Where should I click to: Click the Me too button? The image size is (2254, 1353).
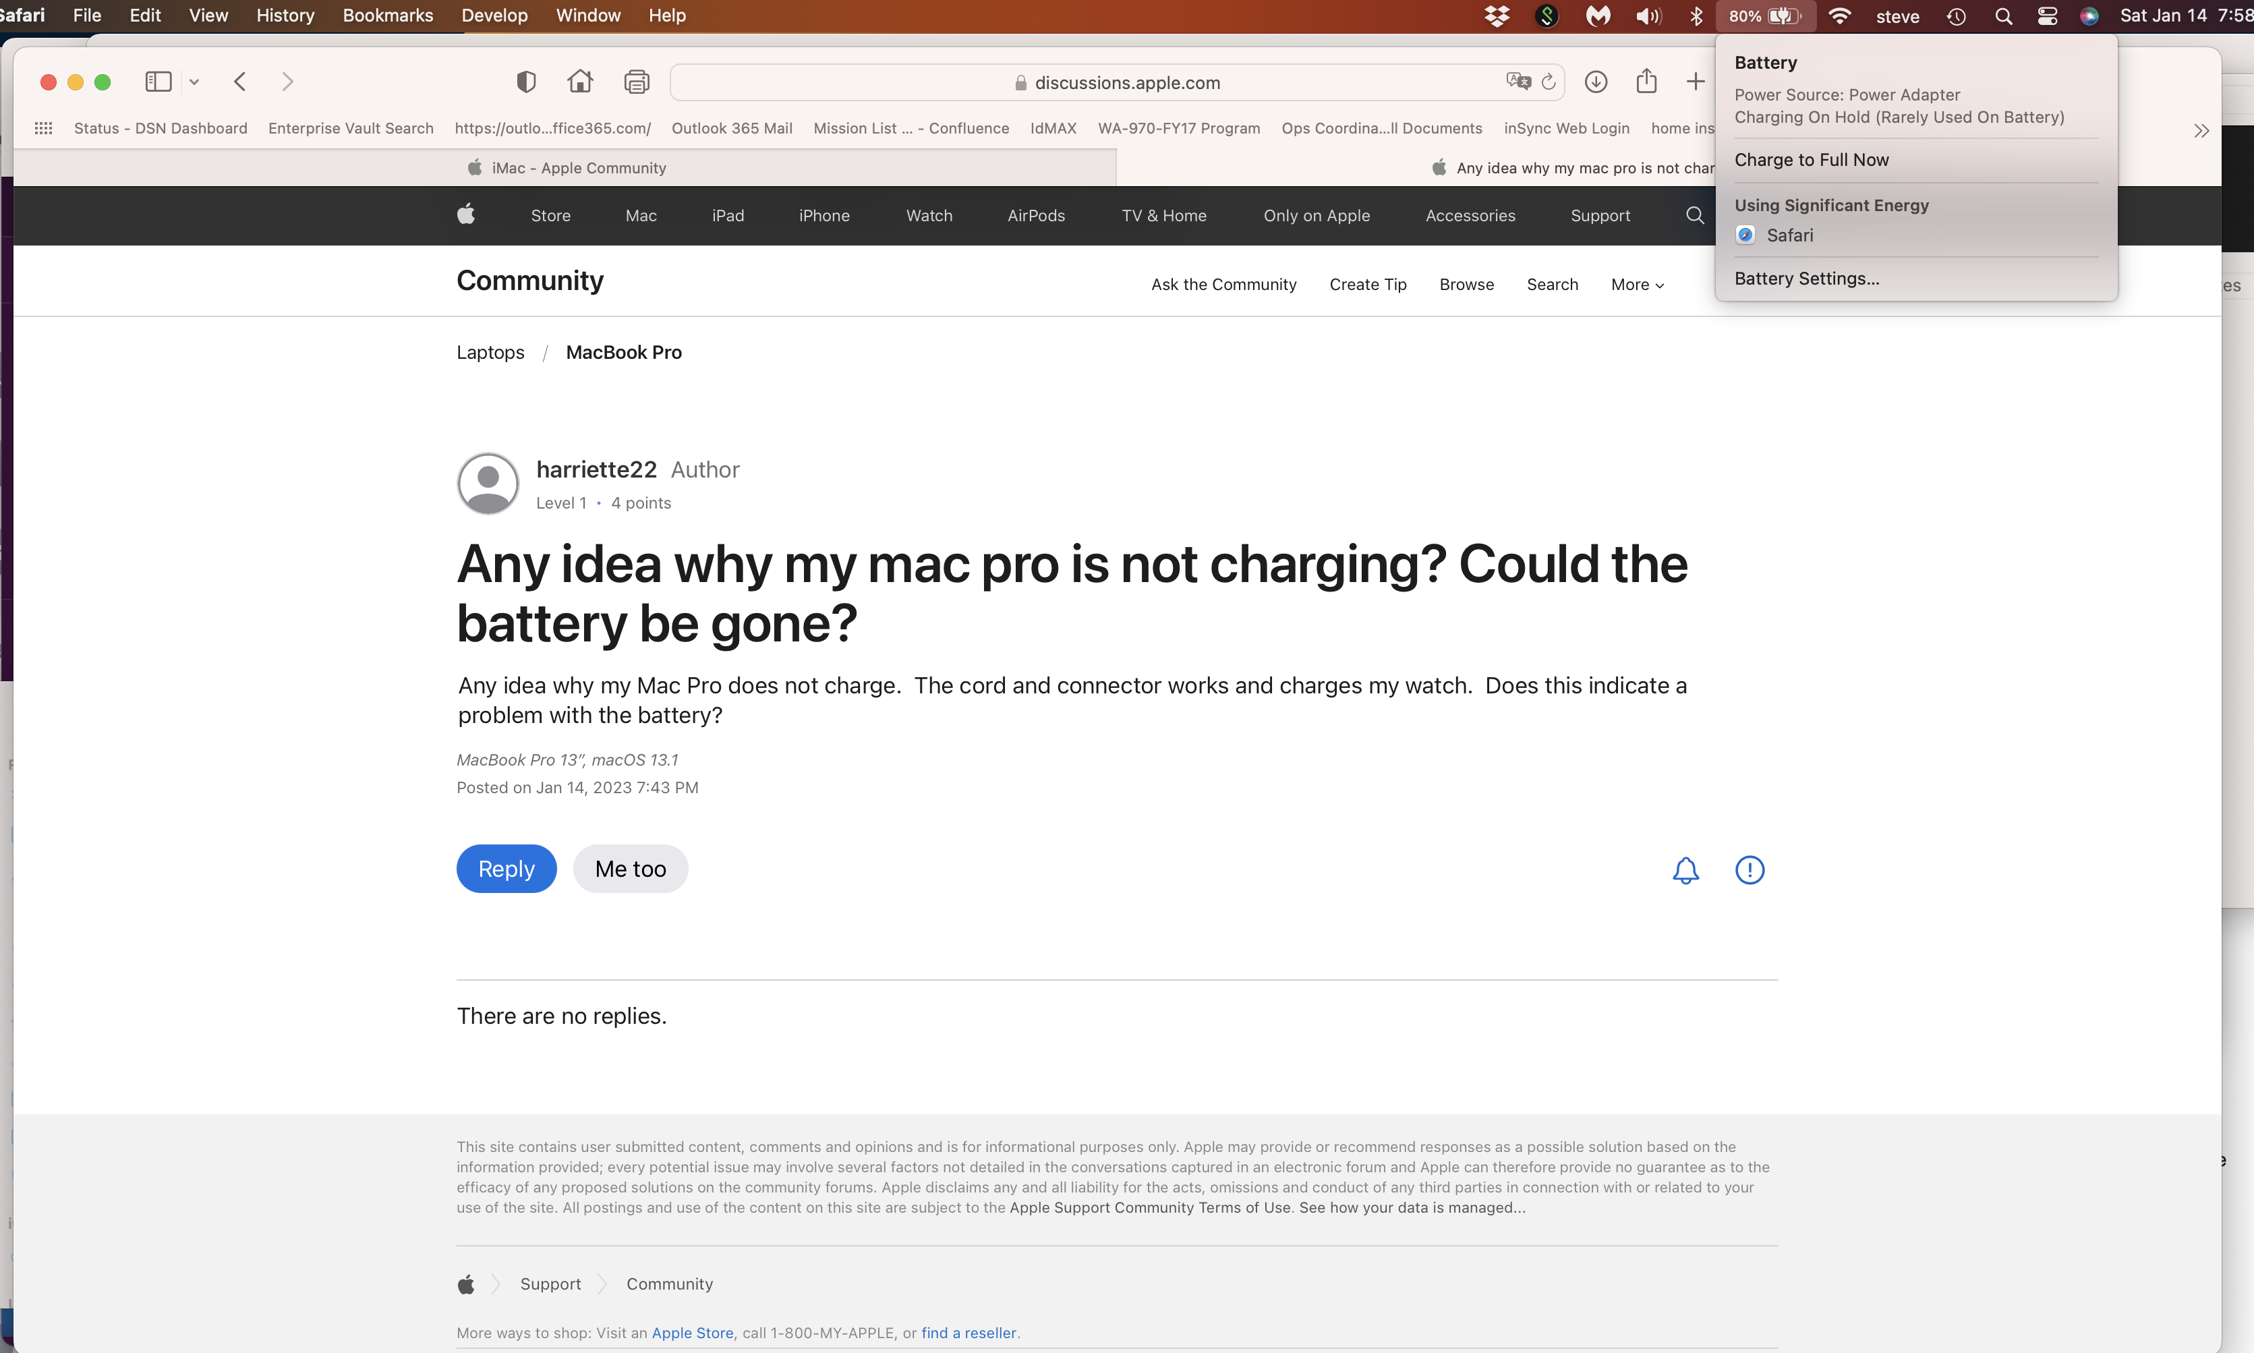point(630,868)
